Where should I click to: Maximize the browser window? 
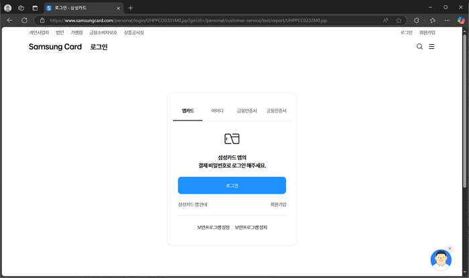pyautogui.click(x=446, y=7)
